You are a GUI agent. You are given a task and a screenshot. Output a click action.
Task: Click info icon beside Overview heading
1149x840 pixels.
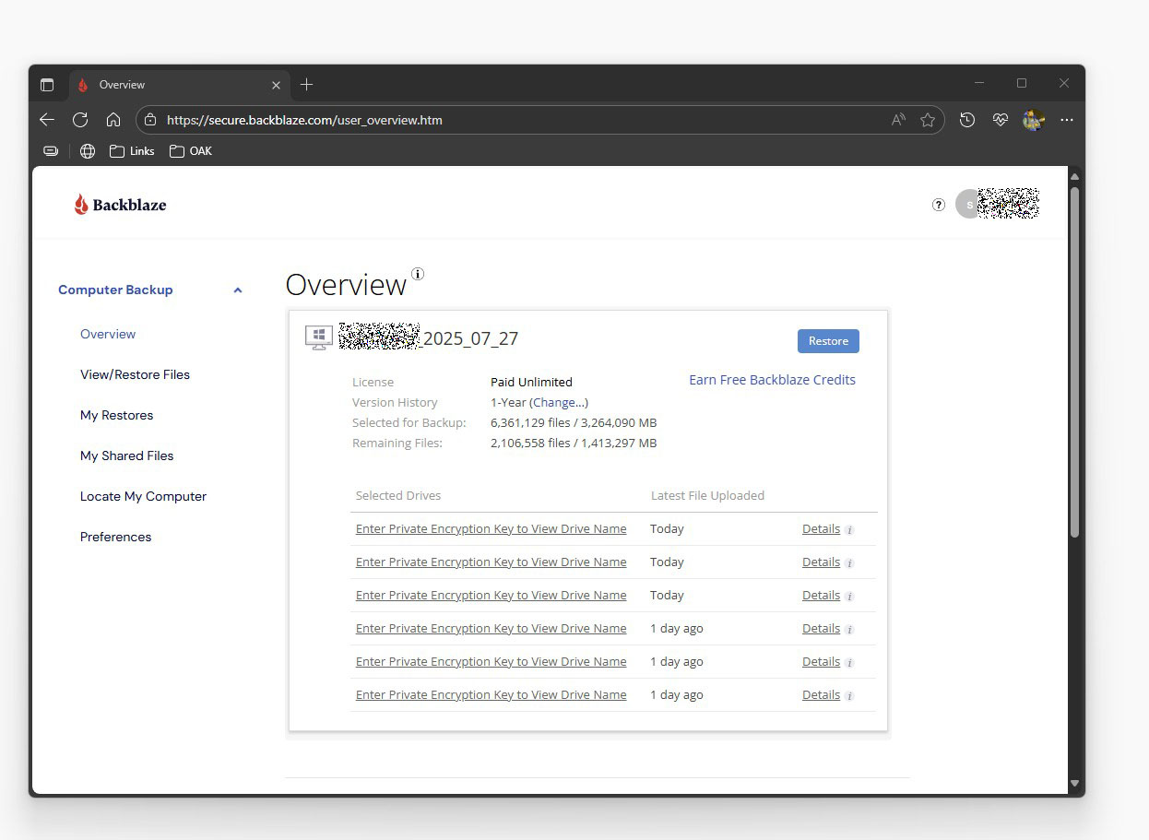pyautogui.click(x=418, y=274)
